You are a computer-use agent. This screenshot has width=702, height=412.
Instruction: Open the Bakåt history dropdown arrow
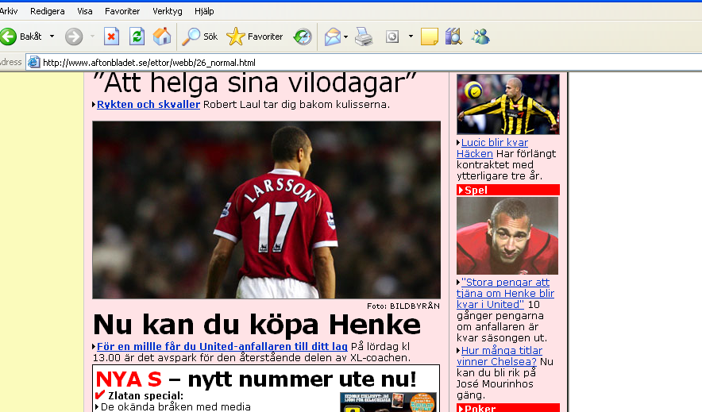coord(52,37)
